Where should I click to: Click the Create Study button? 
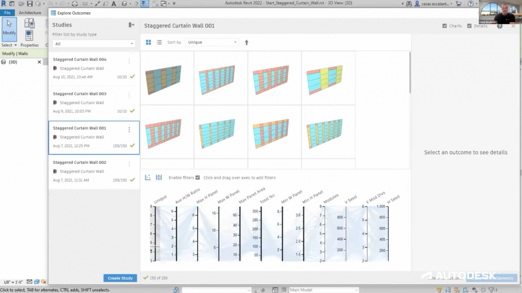[x=120, y=278]
